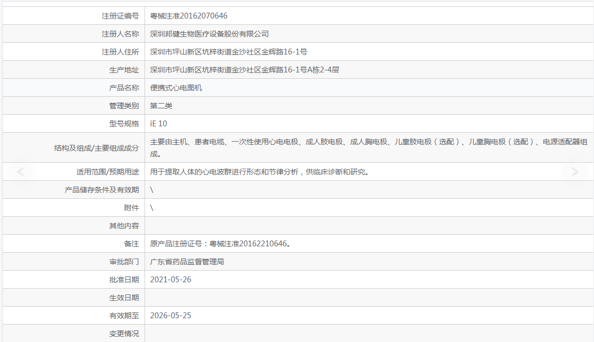Screen dimensions: 594x342
Task: Select intended use text 用于提取人体的心电波群
Action: (259, 172)
